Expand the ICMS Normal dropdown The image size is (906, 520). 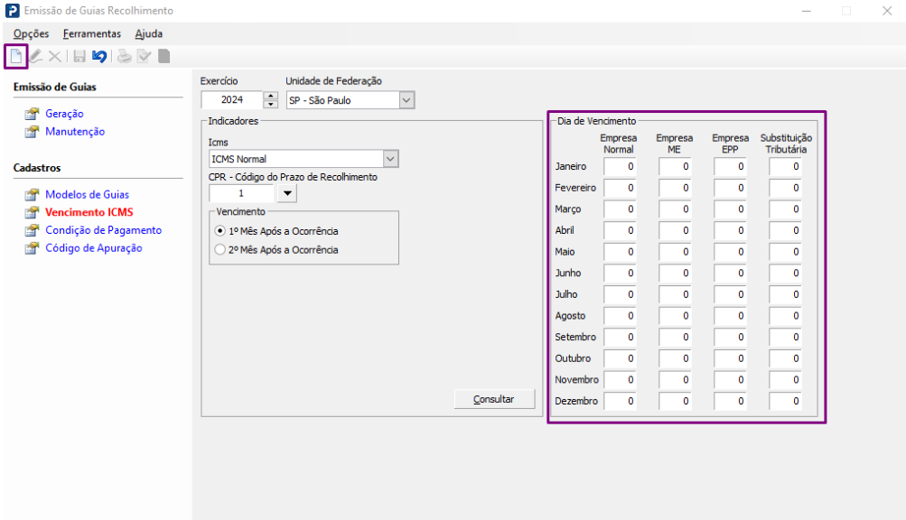[390, 159]
